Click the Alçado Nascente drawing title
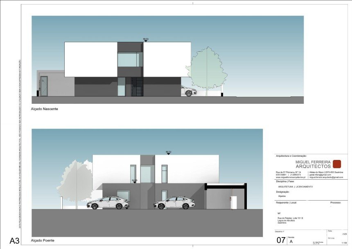 45,109
